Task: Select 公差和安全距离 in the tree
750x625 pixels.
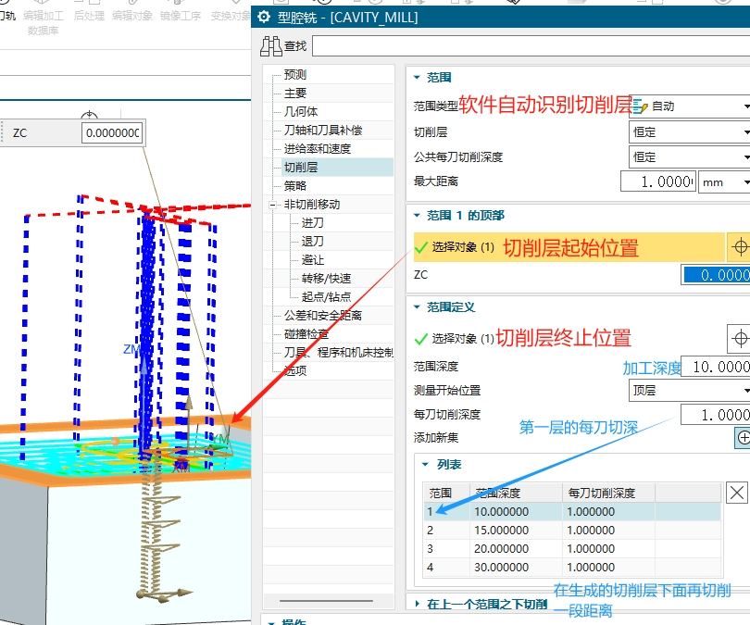Action: tap(323, 316)
